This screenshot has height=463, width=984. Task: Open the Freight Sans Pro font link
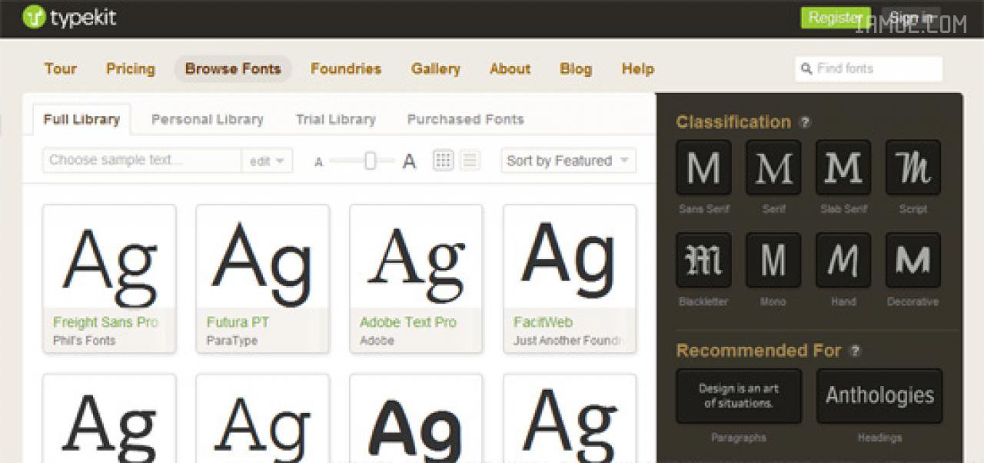coord(105,322)
